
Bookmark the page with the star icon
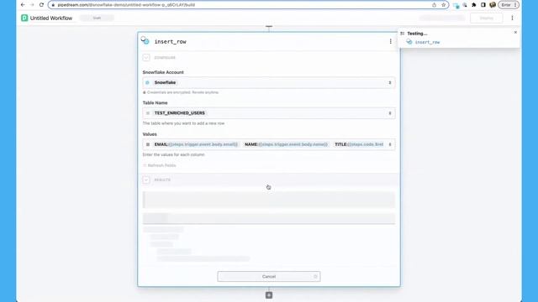[443, 5]
